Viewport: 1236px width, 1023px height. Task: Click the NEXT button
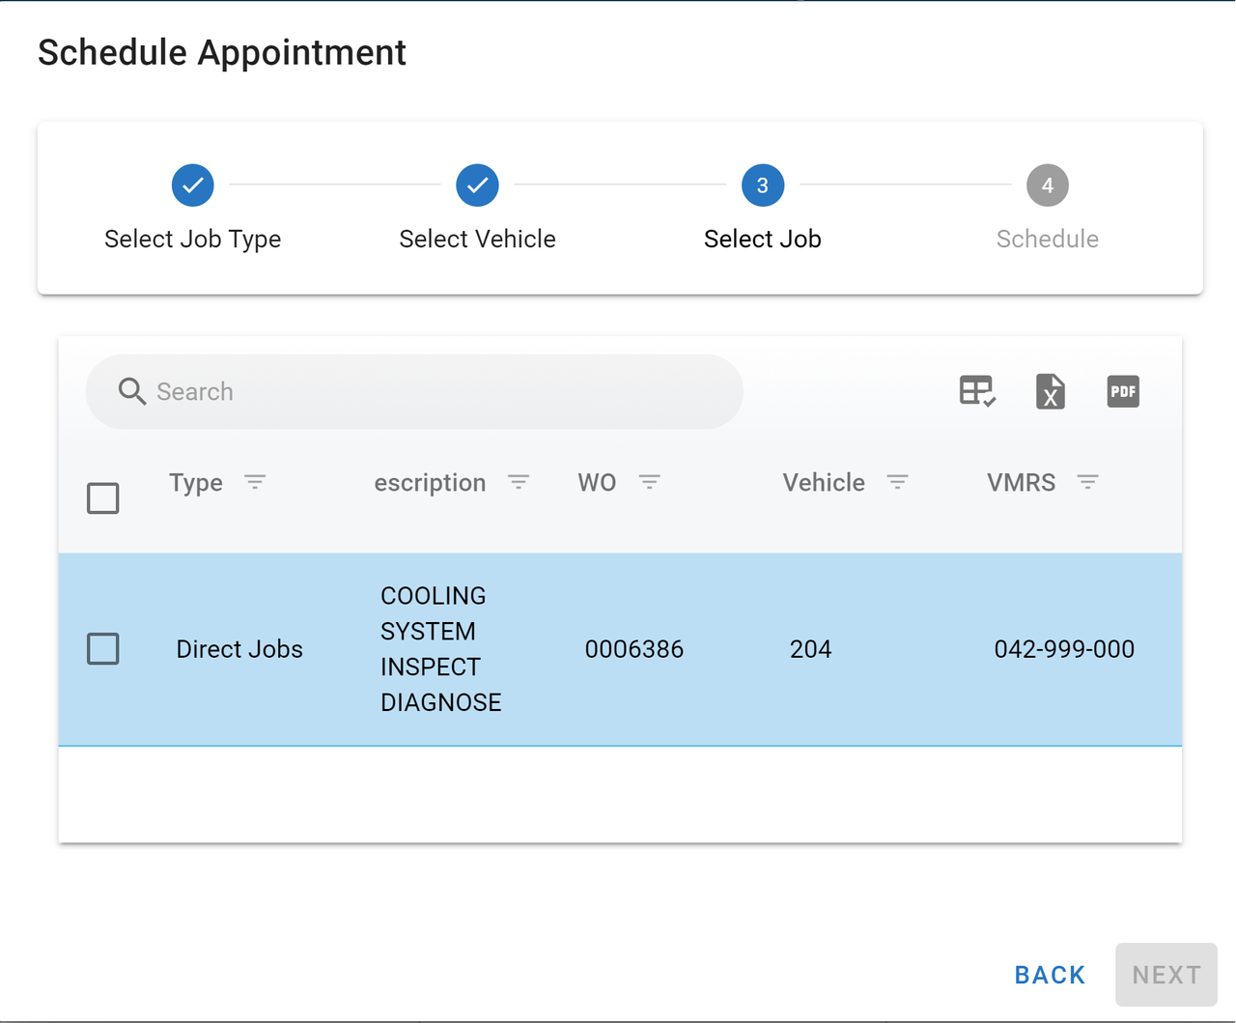click(x=1166, y=975)
